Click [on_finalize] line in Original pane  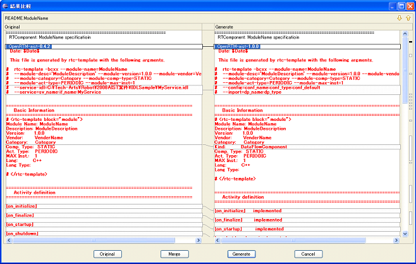[104, 215]
